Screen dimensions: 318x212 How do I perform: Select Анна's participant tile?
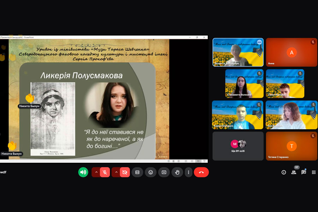(x=291, y=52)
